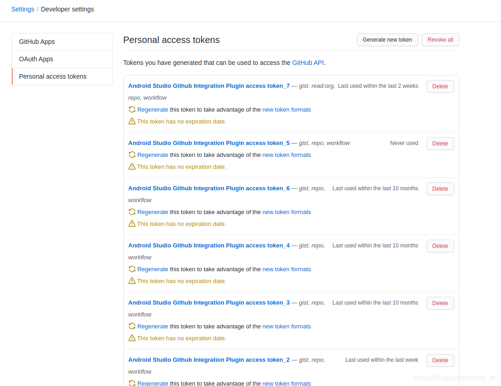Open new token formats link under token_7
This screenshot has height=386, width=501.
(287, 109)
